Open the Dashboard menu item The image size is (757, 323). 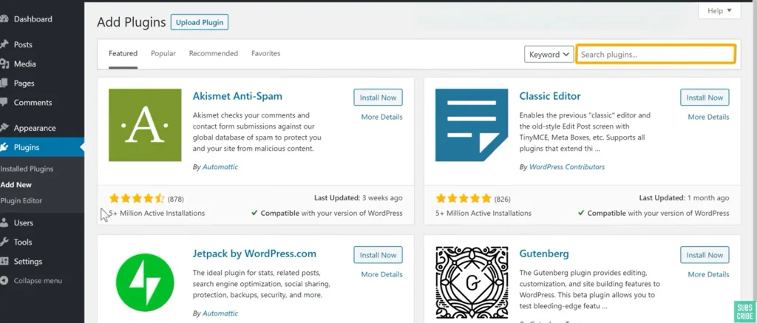pos(33,19)
